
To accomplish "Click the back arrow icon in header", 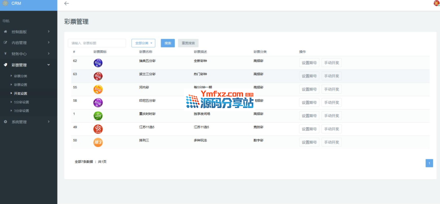I will pos(66,3).
